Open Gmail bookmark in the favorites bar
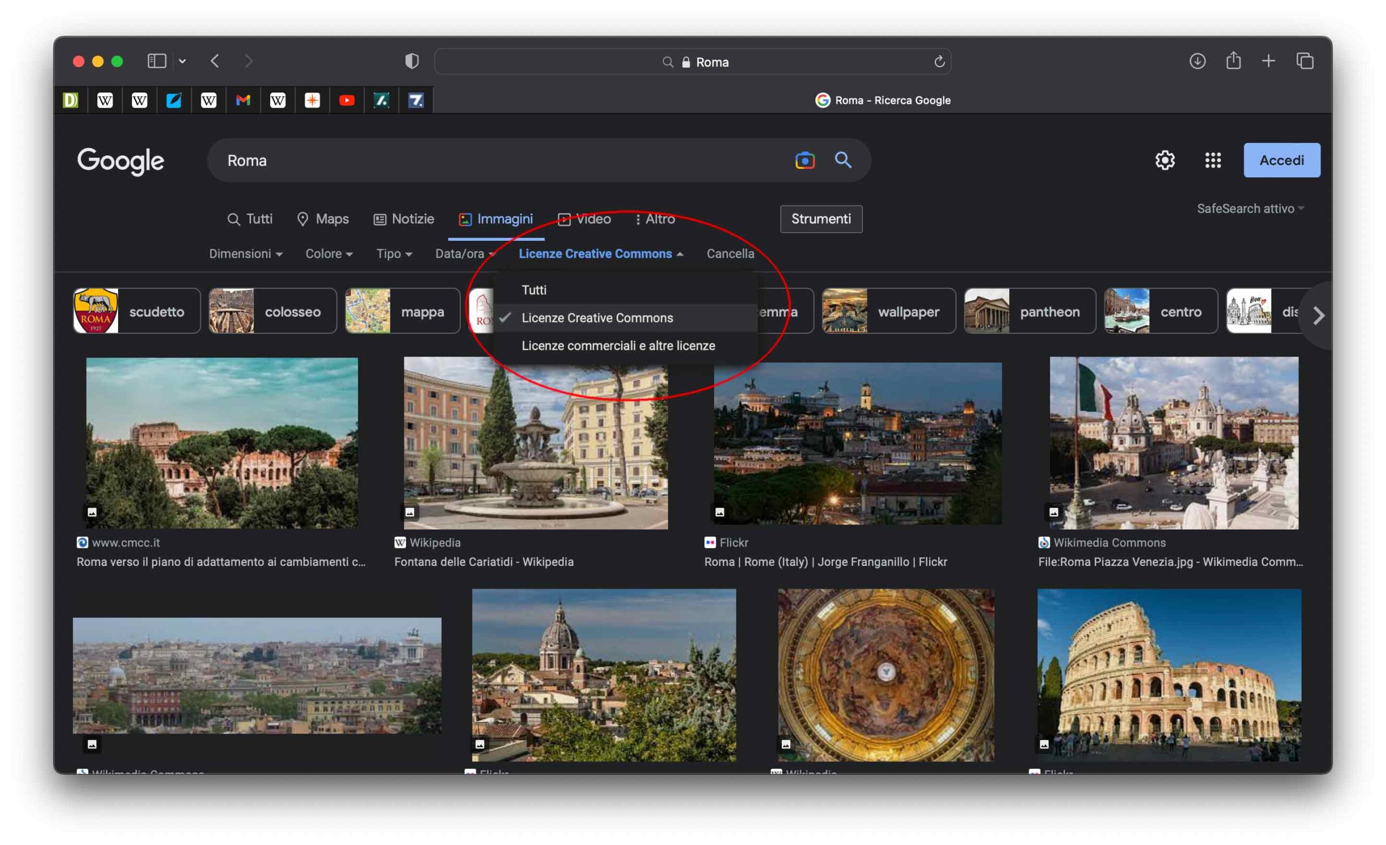This screenshot has height=845, width=1386. pyautogui.click(x=243, y=100)
